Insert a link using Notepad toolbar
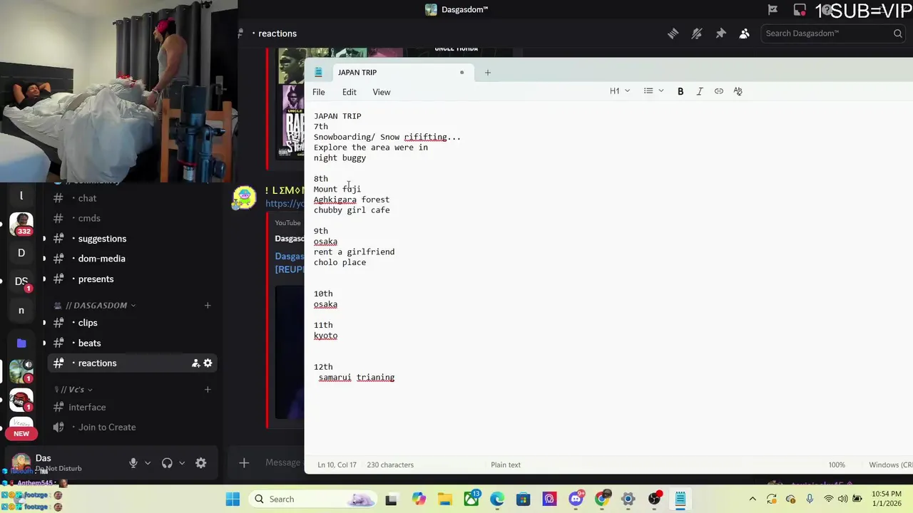This screenshot has height=513, width=913. click(719, 91)
